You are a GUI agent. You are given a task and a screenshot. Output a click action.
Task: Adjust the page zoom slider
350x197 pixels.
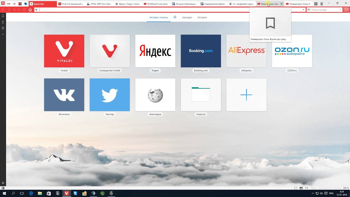point(330,188)
